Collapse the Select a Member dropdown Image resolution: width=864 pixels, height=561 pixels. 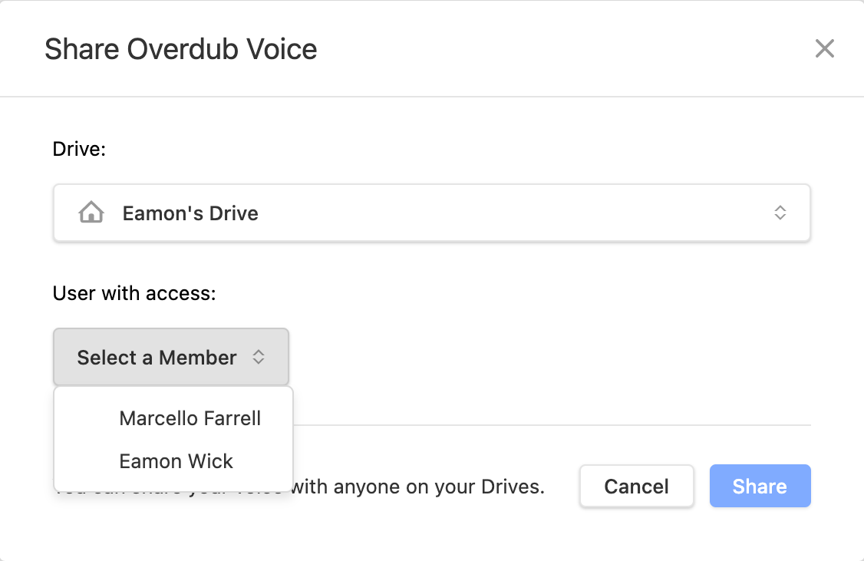coord(171,357)
